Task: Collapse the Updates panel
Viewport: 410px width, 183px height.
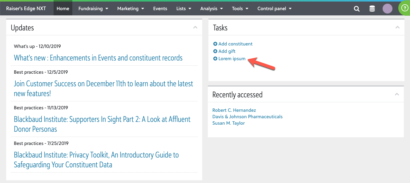Action: tap(195, 28)
